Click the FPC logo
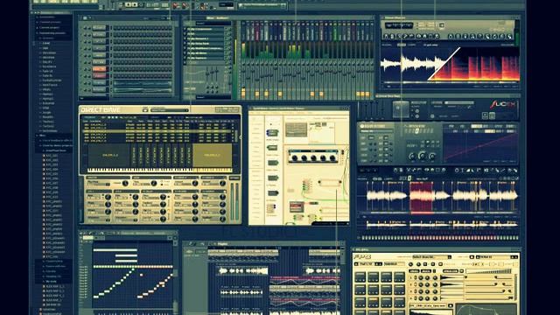 [361, 257]
